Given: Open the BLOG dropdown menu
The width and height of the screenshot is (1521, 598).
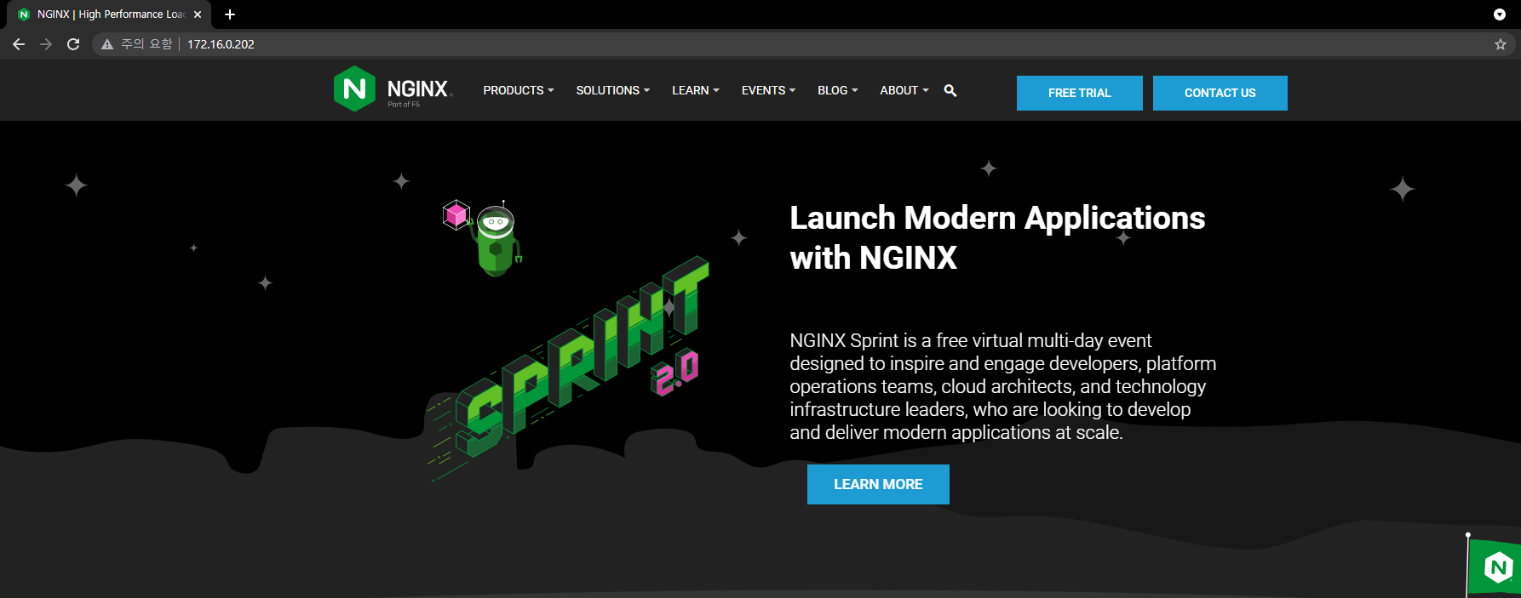Looking at the screenshot, I should pos(838,90).
